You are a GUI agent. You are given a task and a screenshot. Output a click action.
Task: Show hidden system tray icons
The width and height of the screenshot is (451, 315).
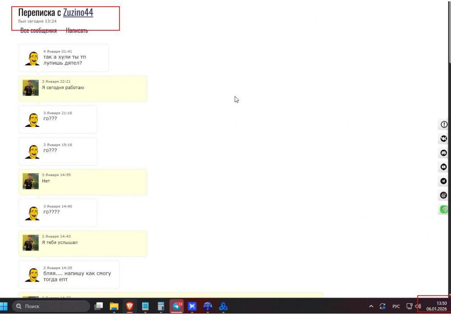point(371,306)
